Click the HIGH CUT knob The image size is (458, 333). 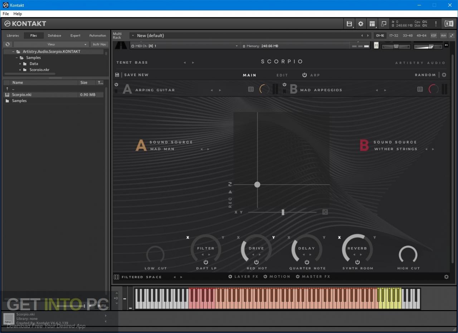coord(408,255)
